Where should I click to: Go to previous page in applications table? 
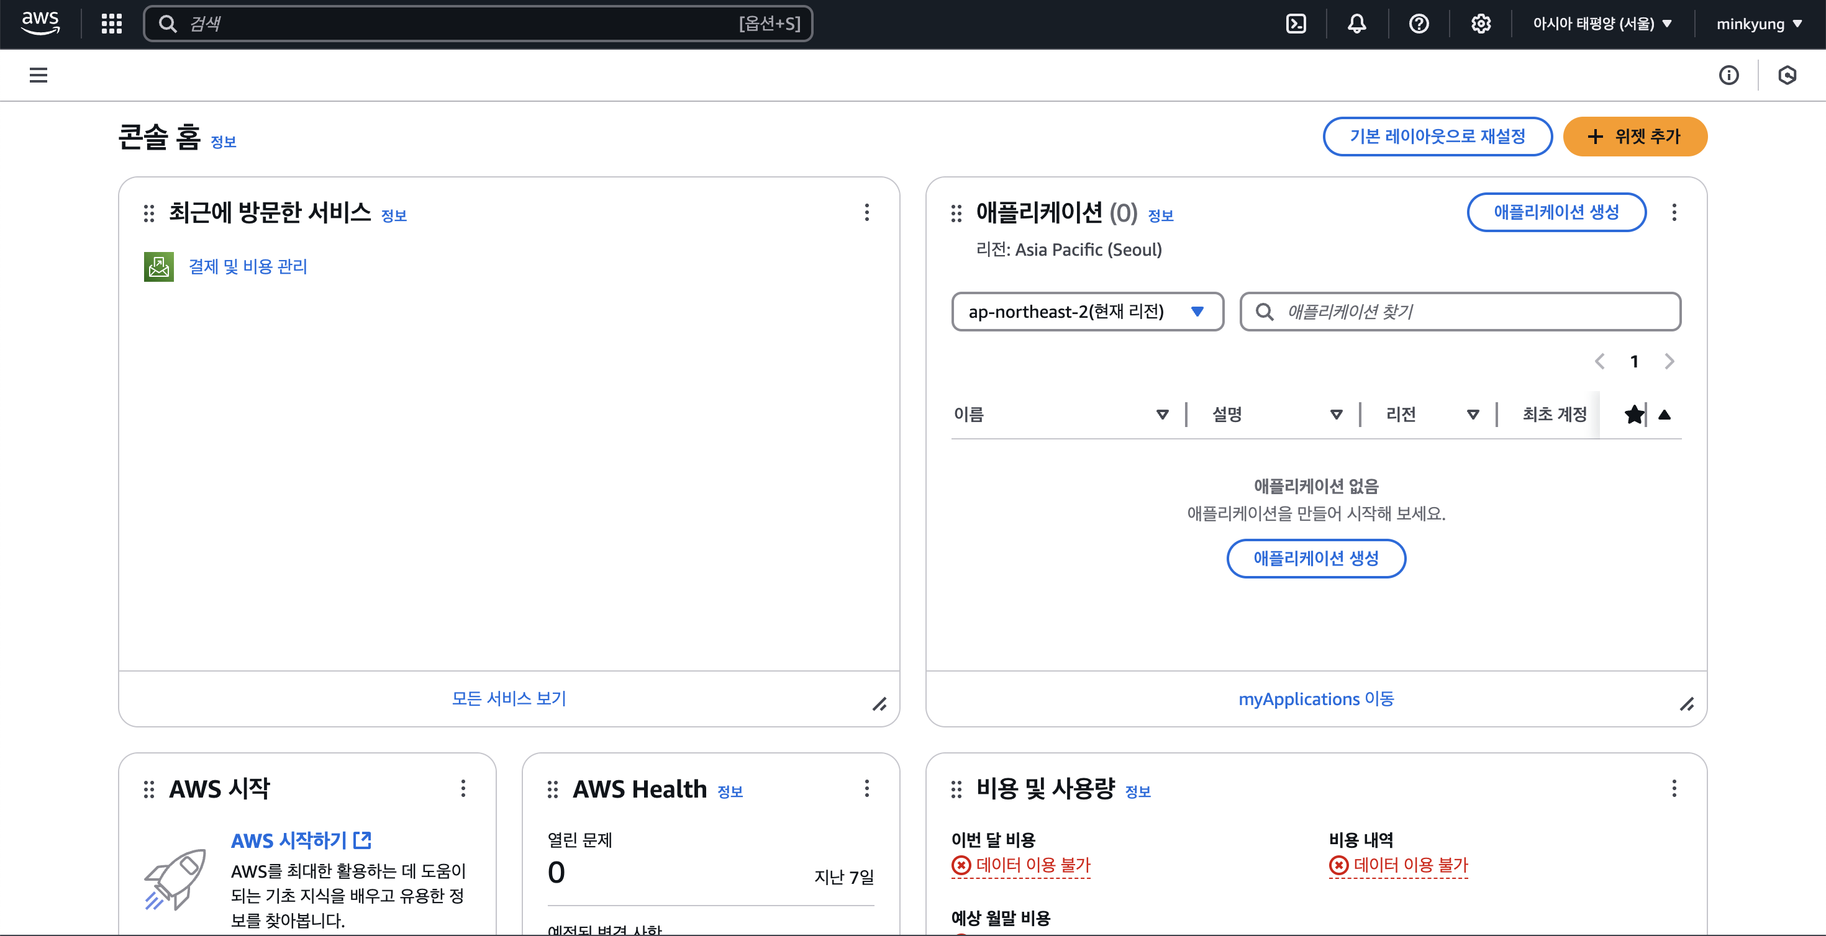click(x=1600, y=361)
